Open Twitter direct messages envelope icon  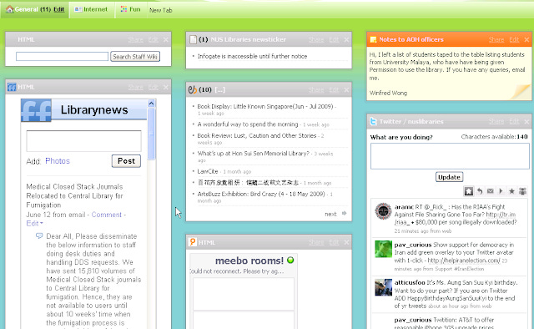click(490, 191)
